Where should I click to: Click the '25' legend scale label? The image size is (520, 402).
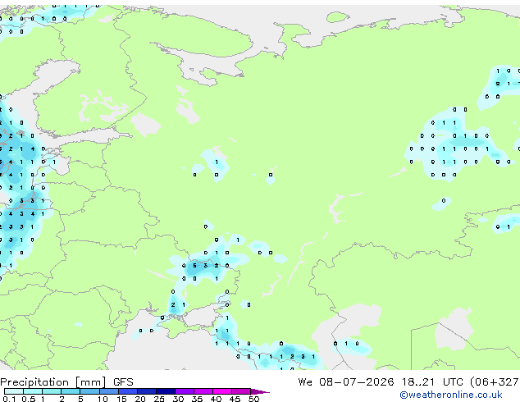click(159, 399)
